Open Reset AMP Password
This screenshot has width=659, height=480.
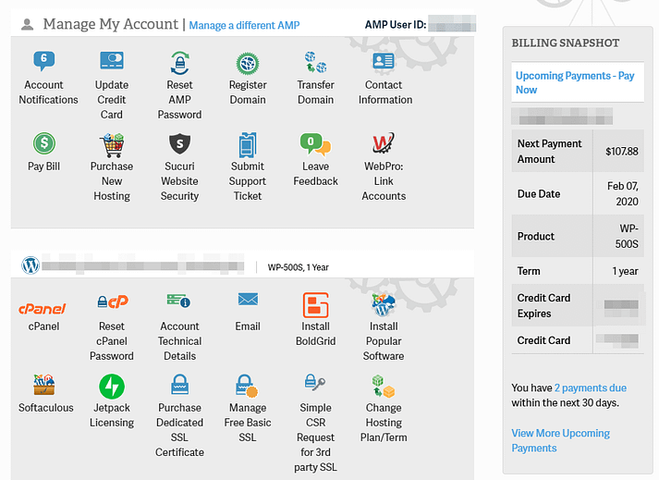[x=179, y=63]
